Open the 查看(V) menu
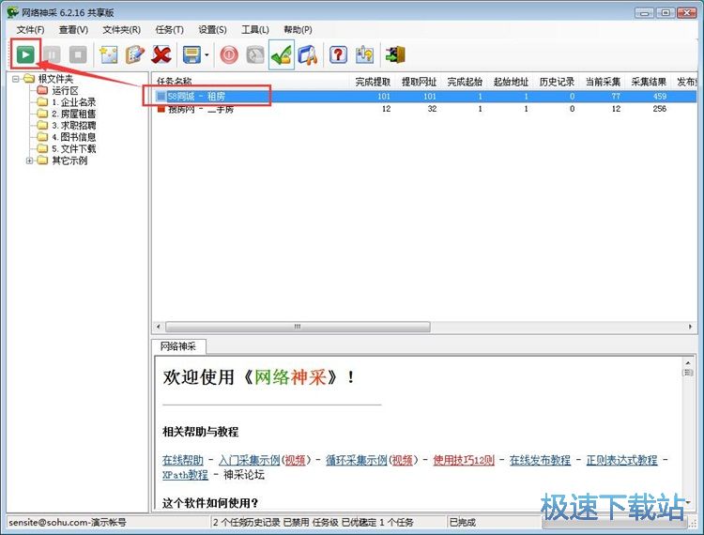Image resolution: width=704 pixels, height=535 pixels. [x=73, y=30]
